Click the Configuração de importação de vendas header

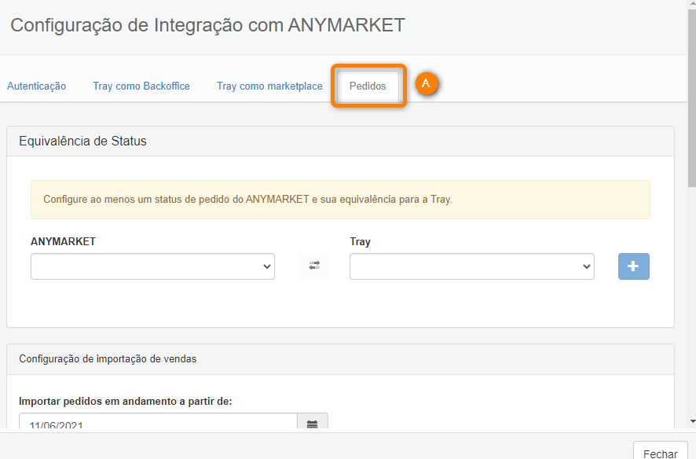340,358
